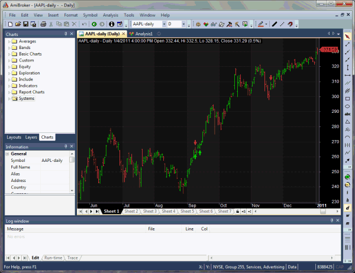This screenshot has width=355, height=273.
Task: Click the Line column header
Action: (x=189, y=229)
